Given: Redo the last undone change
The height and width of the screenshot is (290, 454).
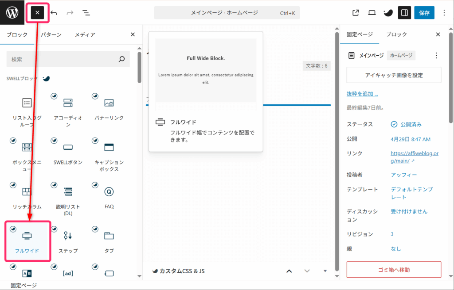Looking at the screenshot, I should click(x=70, y=13).
